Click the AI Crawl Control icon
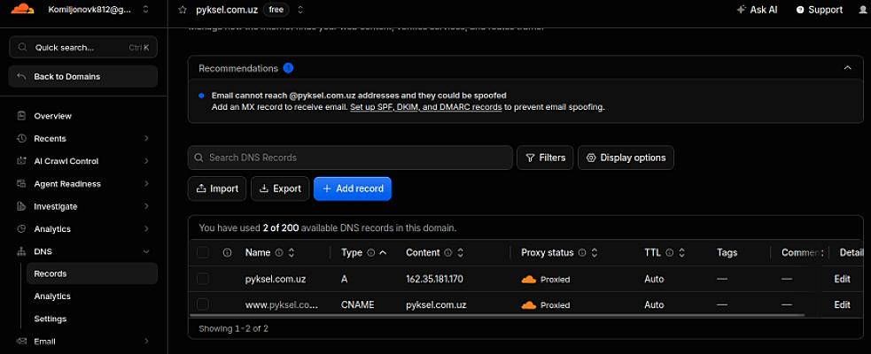The width and height of the screenshot is (871, 354). [21, 161]
